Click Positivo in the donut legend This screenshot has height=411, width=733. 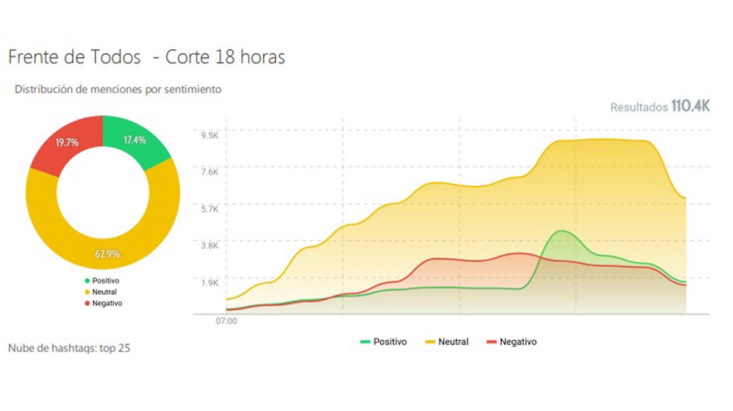[x=102, y=280]
